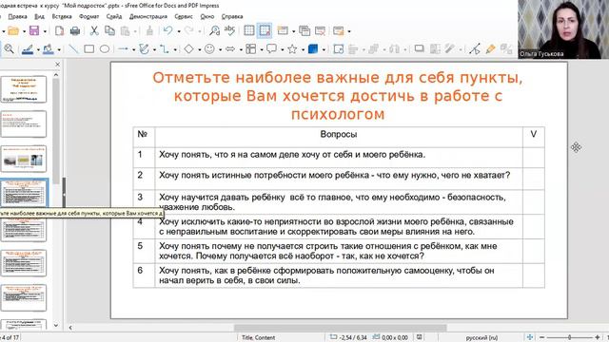This screenshot has height=342, width=609.
Task: Run the spelling check abc icon
Action: 229,30
